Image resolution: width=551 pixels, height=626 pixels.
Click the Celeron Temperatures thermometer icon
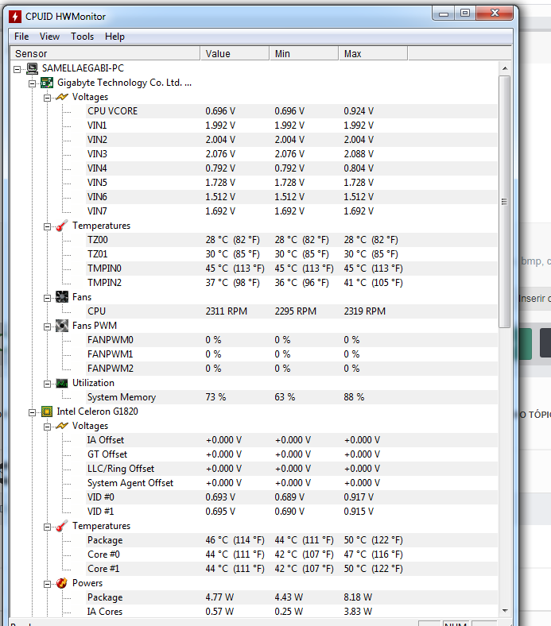[x=62, y=526]
